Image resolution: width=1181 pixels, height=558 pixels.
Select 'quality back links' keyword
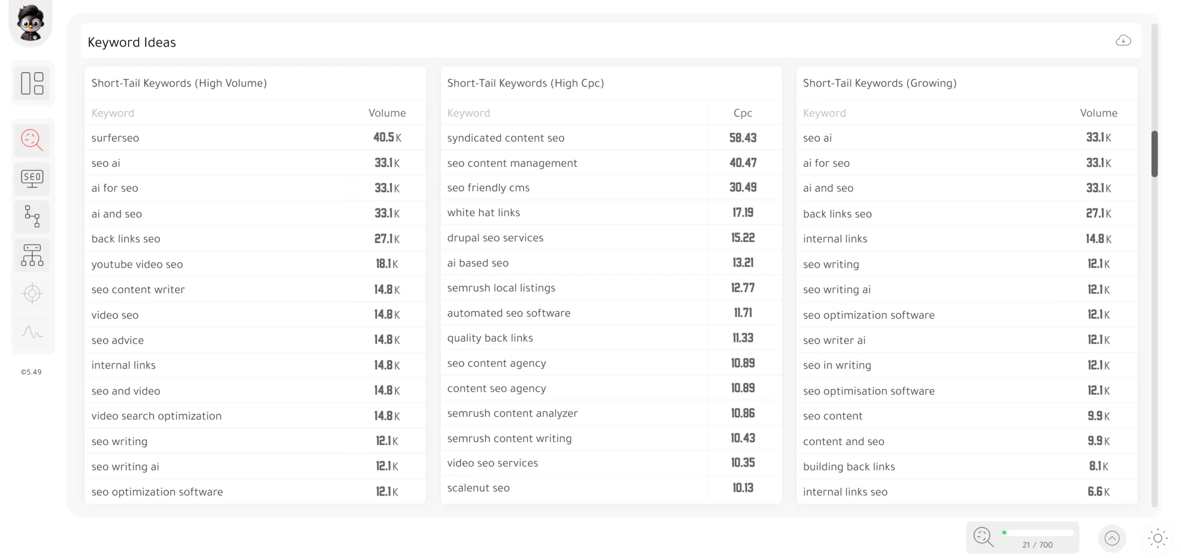(490, 338)
